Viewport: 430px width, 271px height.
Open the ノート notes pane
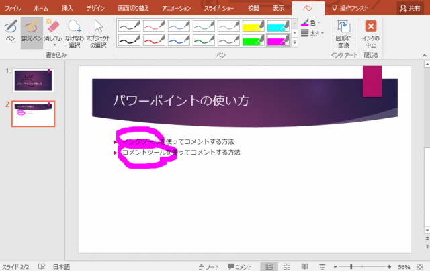point(208,266)
